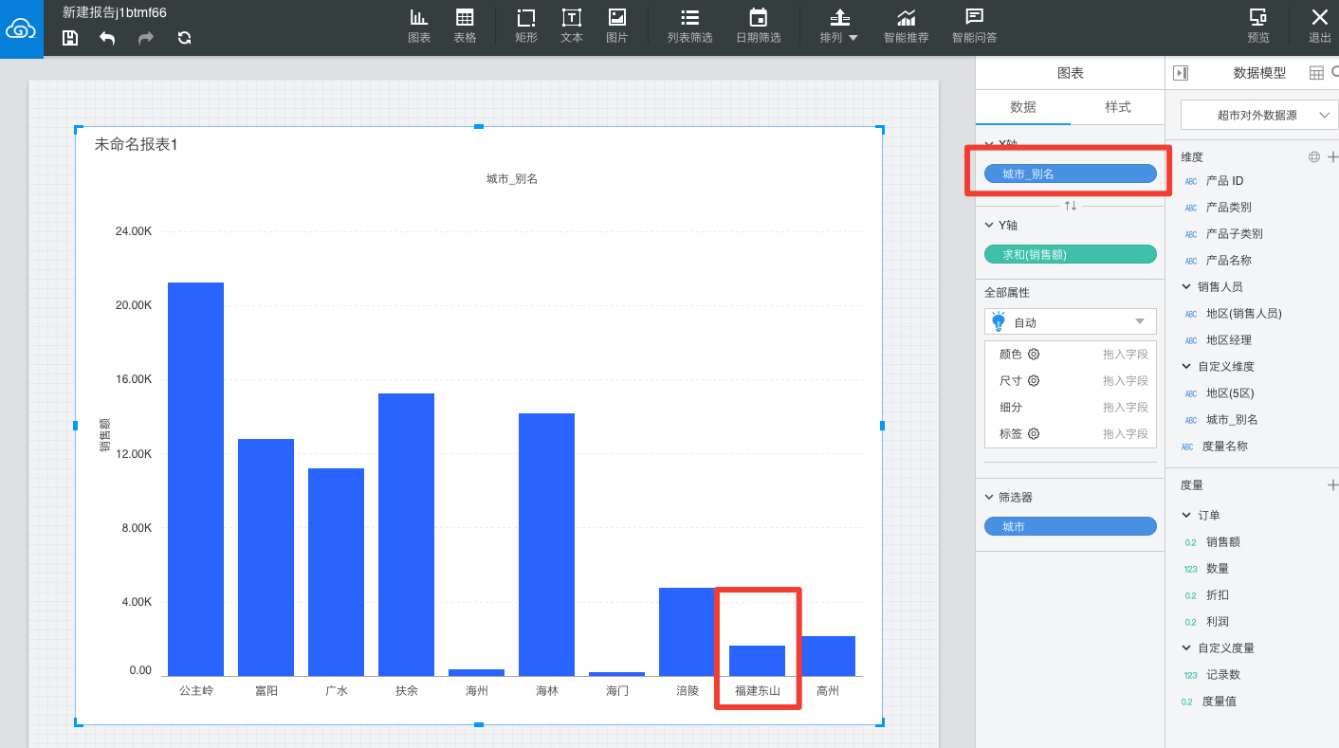The image size is (1339, 748).
Task: Open the arrange (排列) dropdown
Action: (x=839, y=27)
